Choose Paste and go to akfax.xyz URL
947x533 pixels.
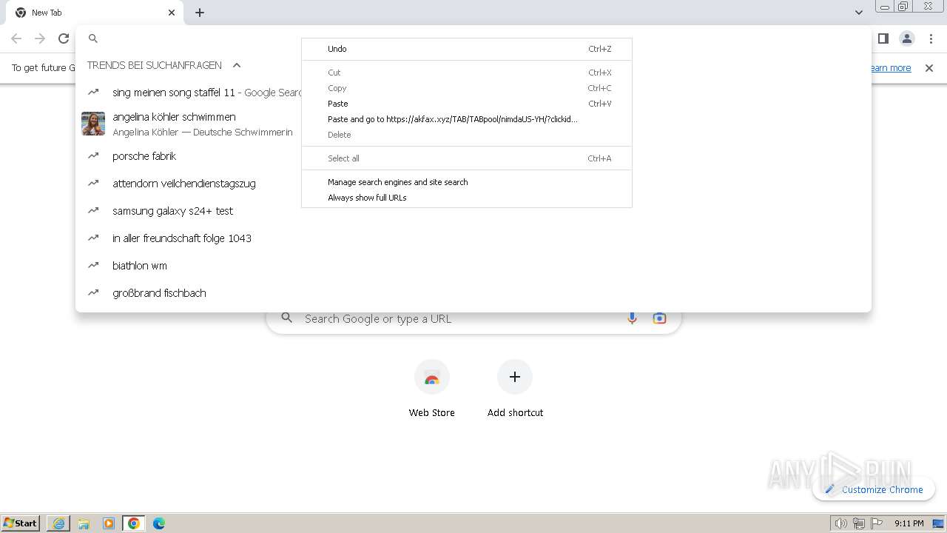[467, 119]
